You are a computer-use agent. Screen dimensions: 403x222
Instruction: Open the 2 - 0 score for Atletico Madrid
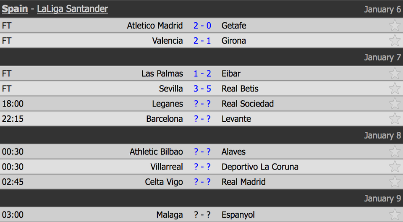click(x=202, y=26)
